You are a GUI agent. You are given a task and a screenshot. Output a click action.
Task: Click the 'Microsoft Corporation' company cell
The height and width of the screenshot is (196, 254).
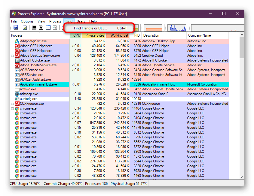click(x=202, y=84)
